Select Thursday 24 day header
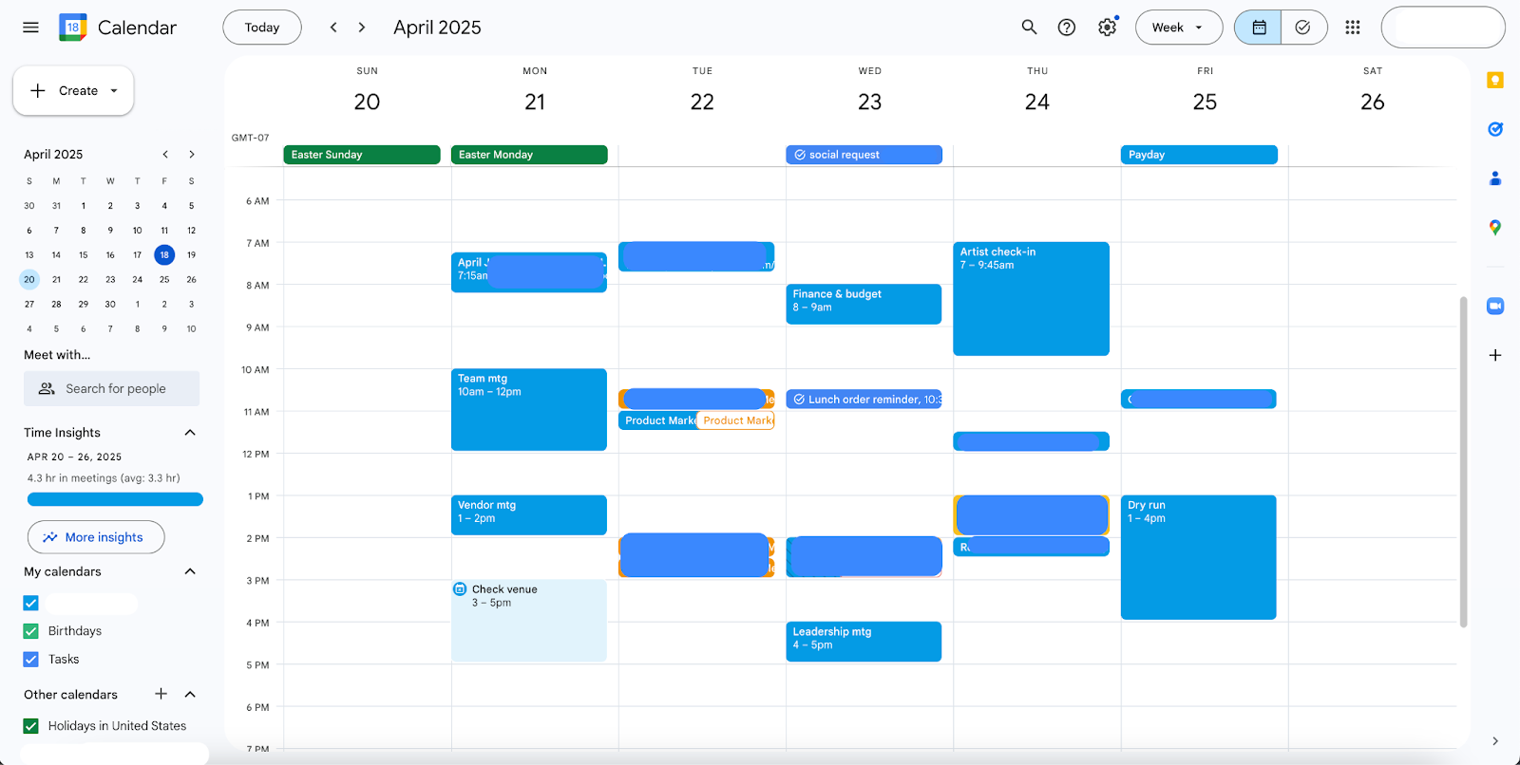The image size is (1520, 765). (1037, 102)
